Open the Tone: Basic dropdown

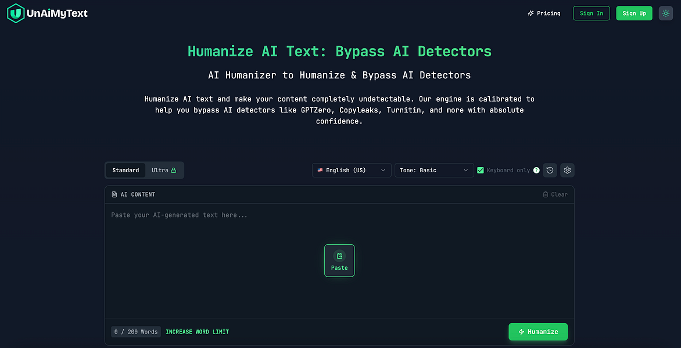[x=434, y=171]
